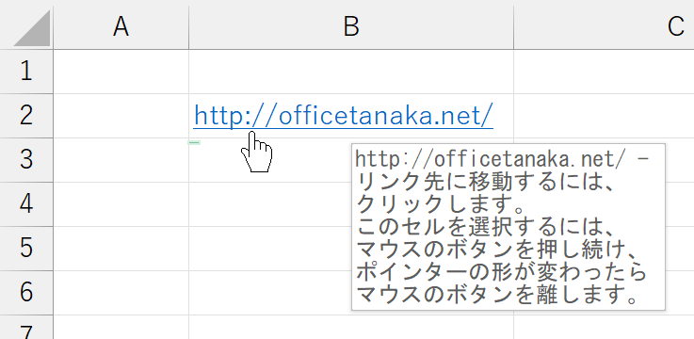Open the http://officetanaka.net/ hyperlink

(343, 116)
